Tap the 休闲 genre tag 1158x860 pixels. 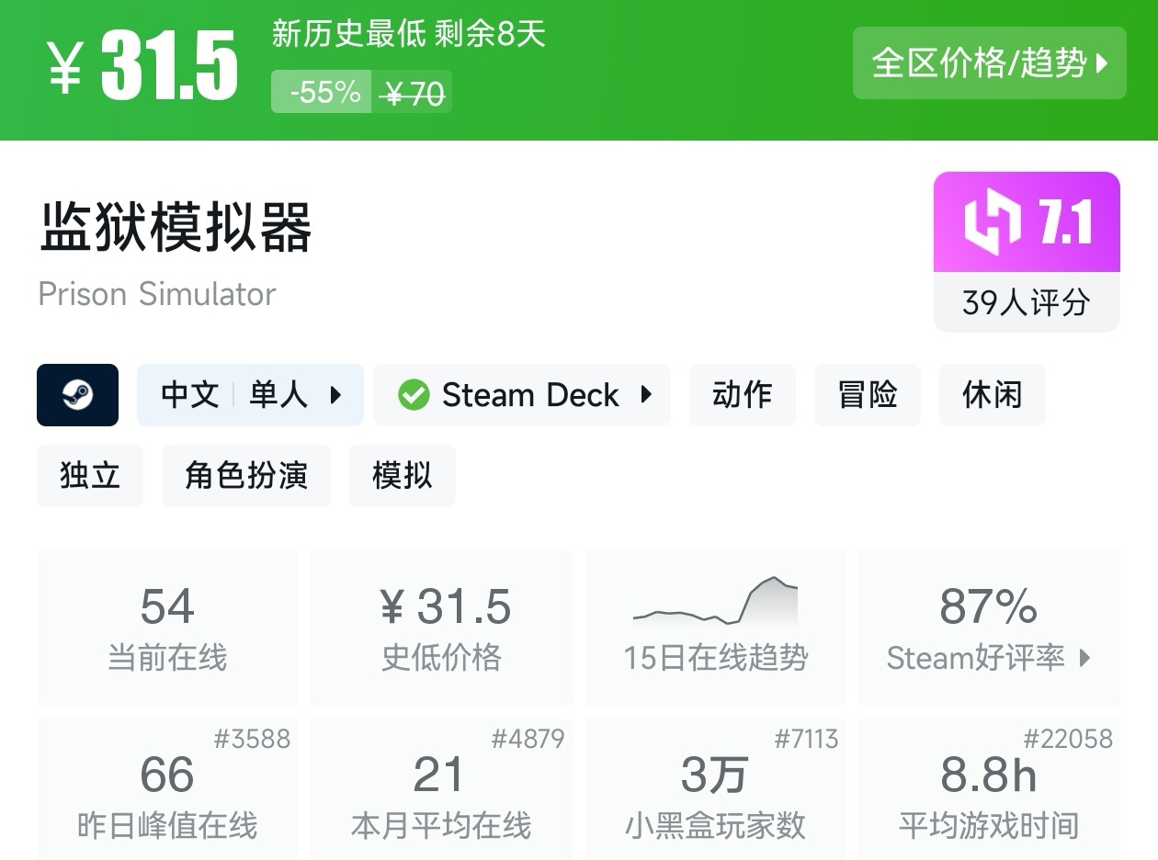(992, 395)
